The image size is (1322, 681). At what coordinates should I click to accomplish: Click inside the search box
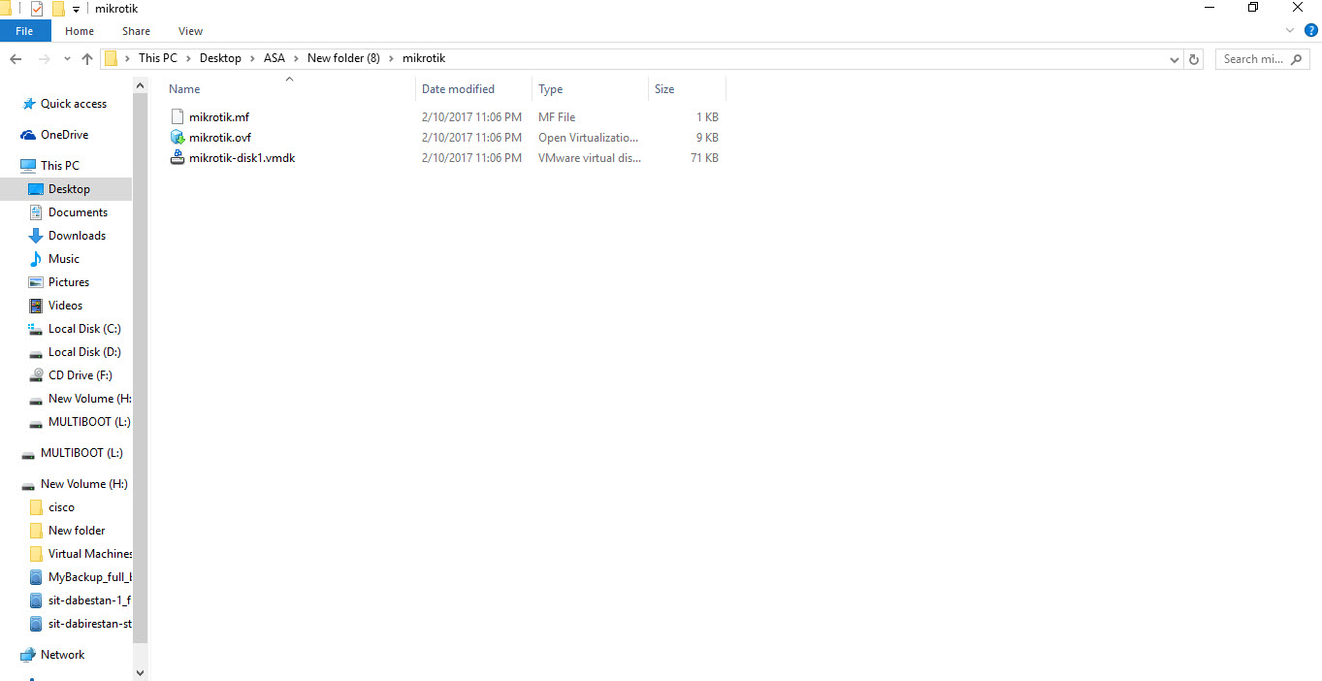(x=1254, y=58)
